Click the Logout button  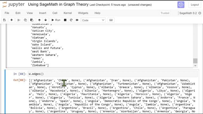point(195,5)
